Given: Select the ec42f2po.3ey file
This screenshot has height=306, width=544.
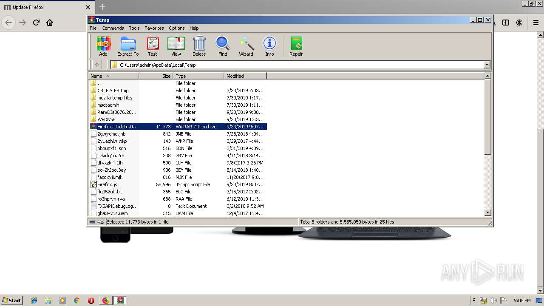Looking at the screenshot, I should tap(178, 170).
